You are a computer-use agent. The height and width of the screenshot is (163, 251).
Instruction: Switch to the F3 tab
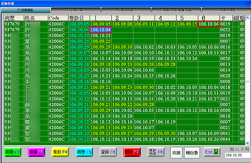click(75, 10)
